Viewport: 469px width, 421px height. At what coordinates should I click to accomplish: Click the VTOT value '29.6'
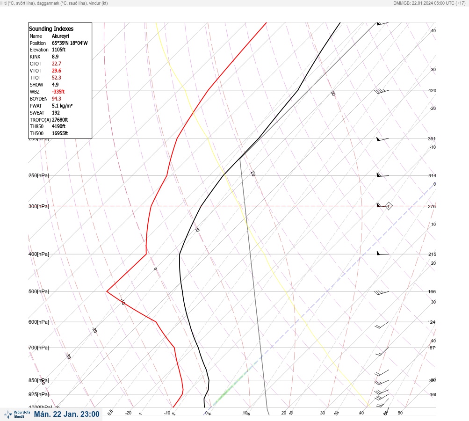click(56, 71)
